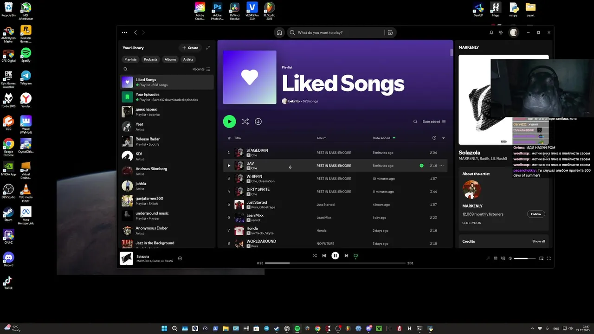594x334 pixels.
Task: Open the play queue
Action: click(496, 258)
